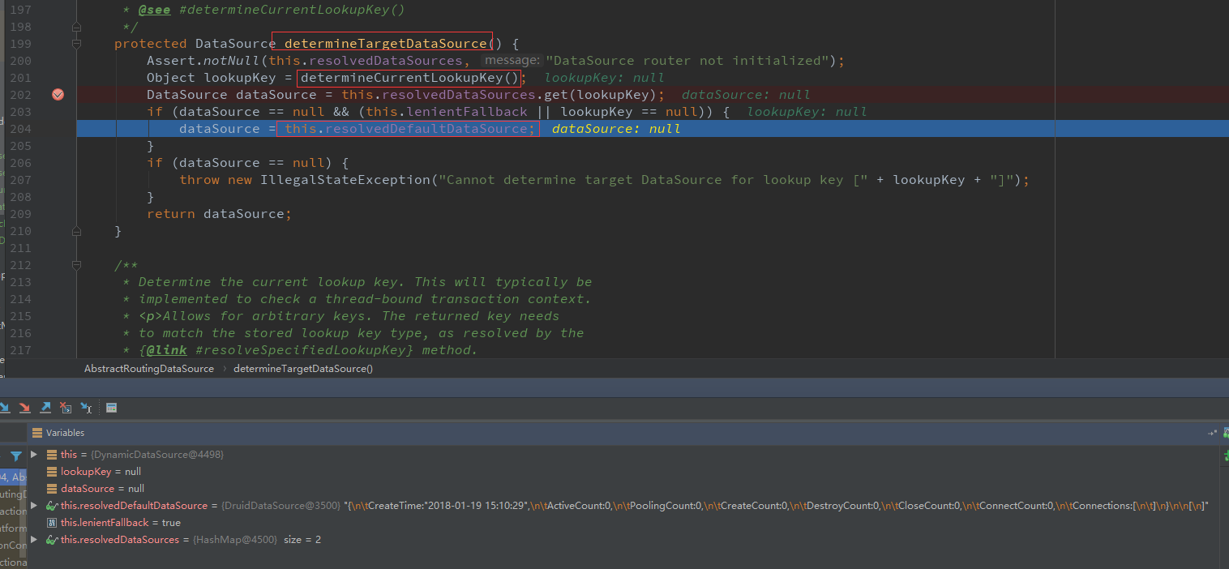Click the restore layout icon in Variables header
This screenshot has height=569, width=1229.
pyautogui.click(x=1212, y=434)
